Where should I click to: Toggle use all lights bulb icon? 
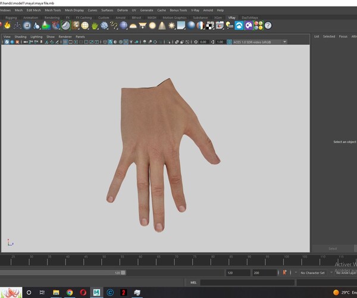[x=131, y=42]
